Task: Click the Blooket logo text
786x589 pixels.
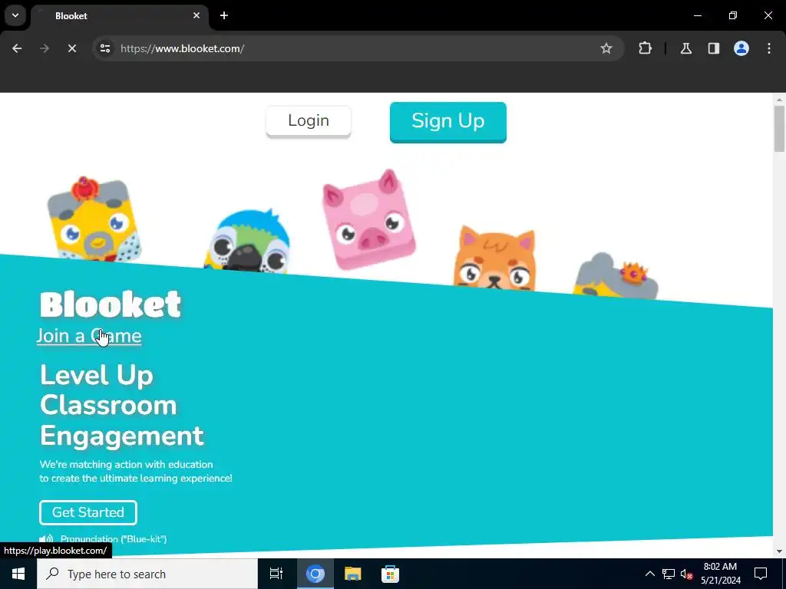Action: pos(111,304)
